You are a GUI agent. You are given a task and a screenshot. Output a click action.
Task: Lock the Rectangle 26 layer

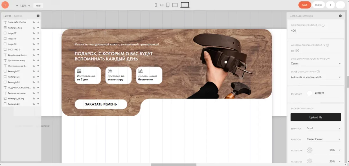(34, 77)
